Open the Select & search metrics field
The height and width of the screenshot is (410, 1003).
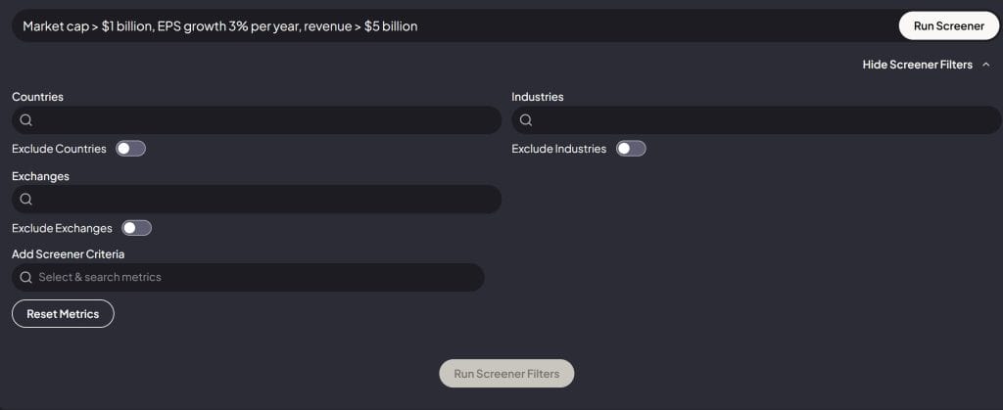[248, 277]
